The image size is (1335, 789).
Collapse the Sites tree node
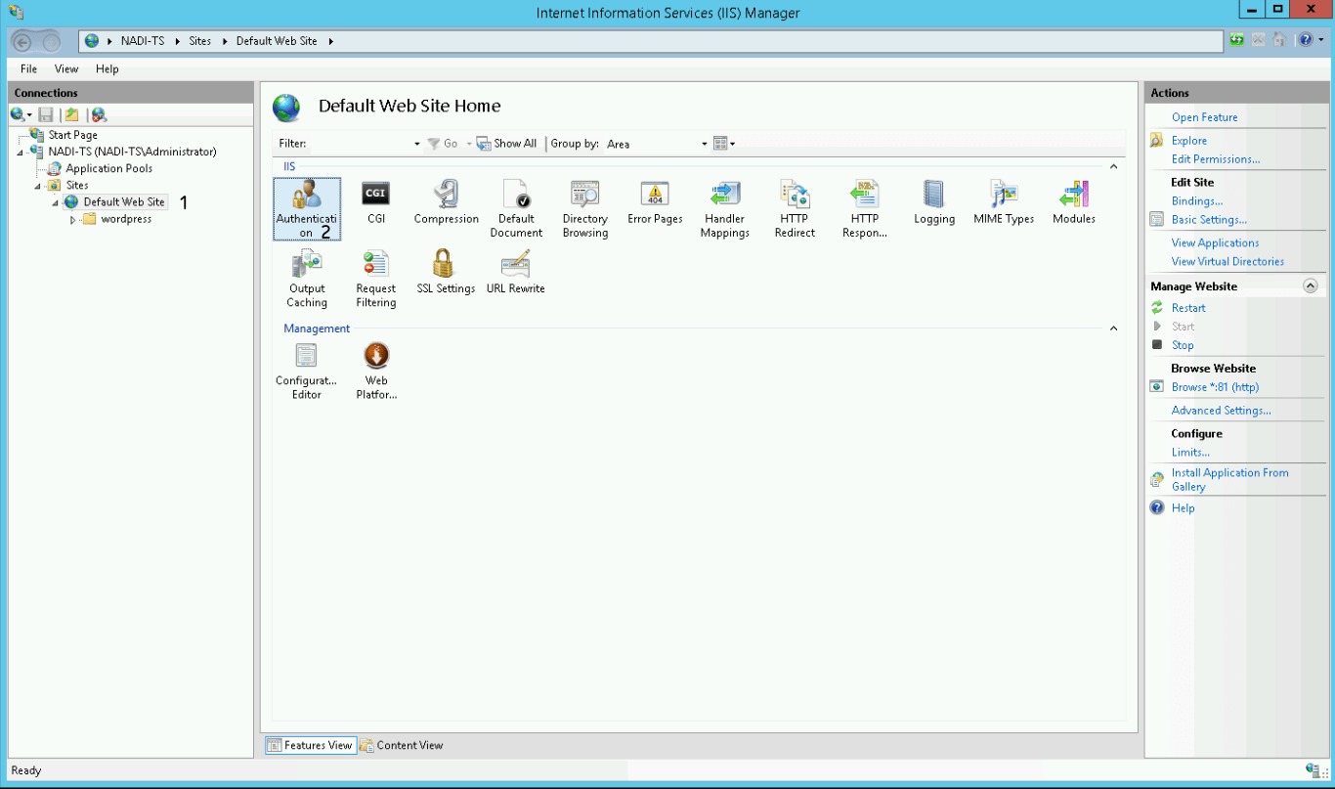(38, 186)
